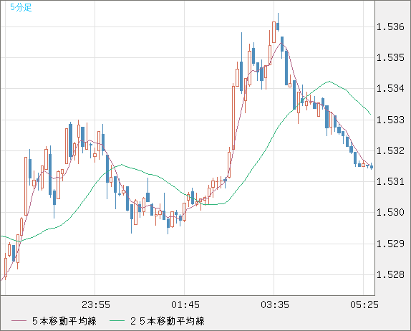
Task: Click the 01:45 time axis label
Action: [x=185, y=304]
